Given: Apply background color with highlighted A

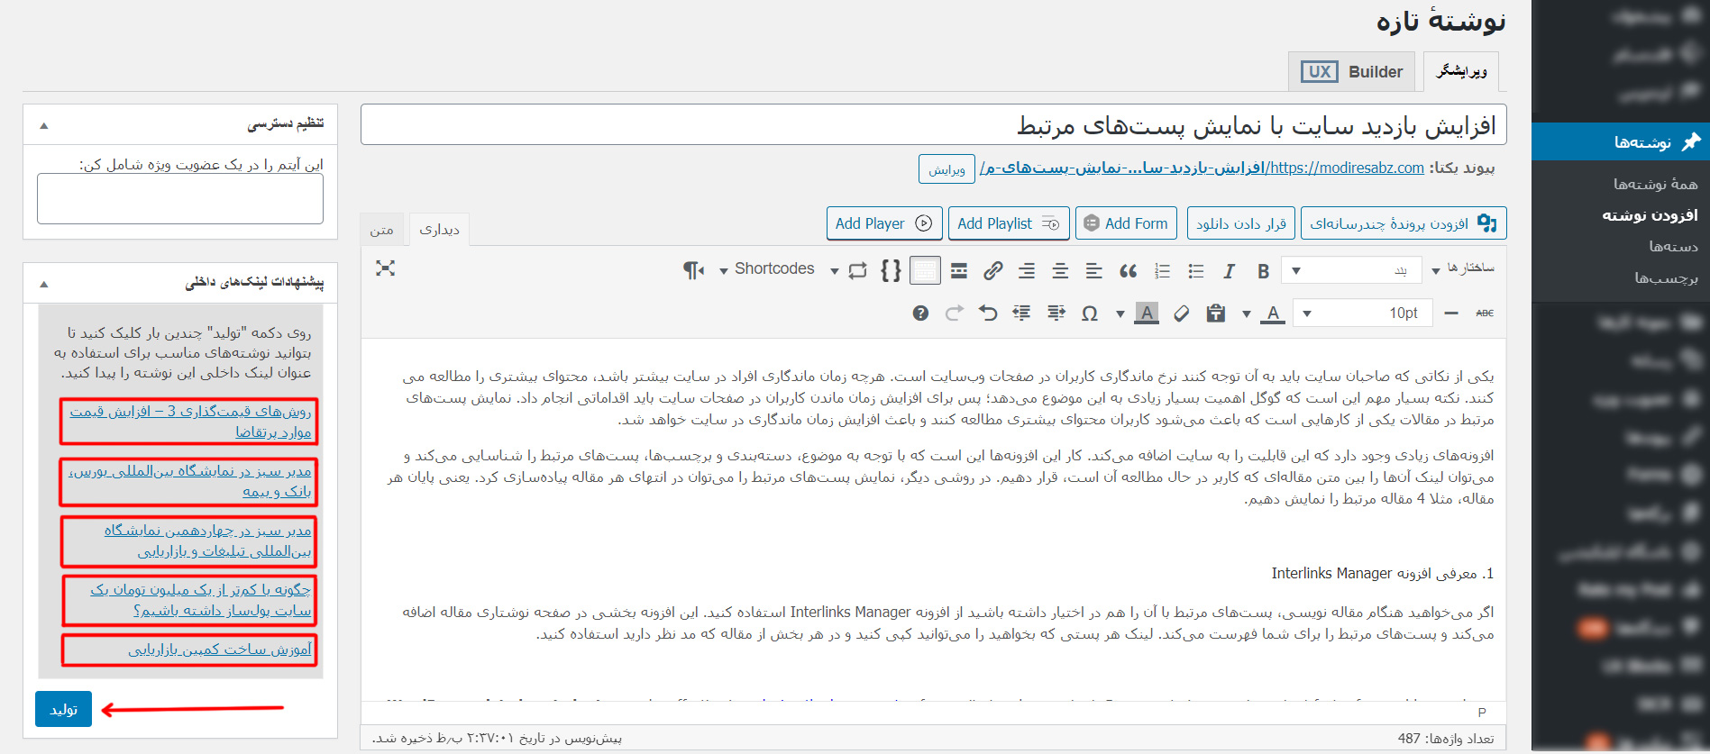Looking at the screenshot, I should pos(1146,313).
